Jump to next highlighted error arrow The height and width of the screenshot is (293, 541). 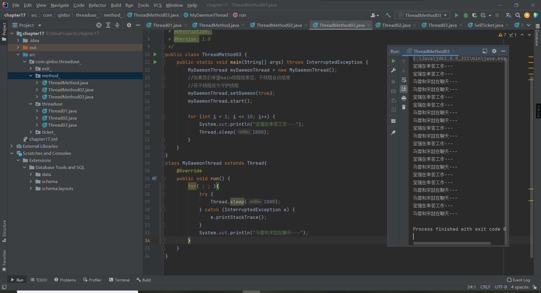point(529,35)
